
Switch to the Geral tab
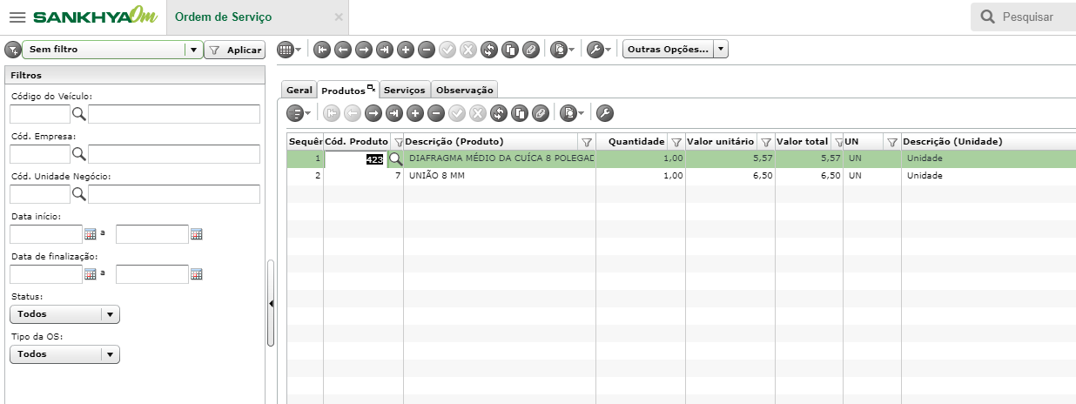tap(299, 90)
